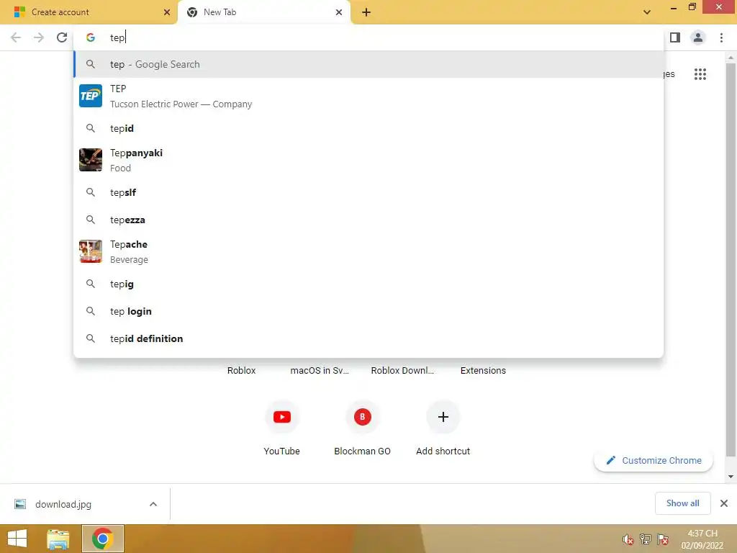Close the downloads bar
Viewport: 737px width, 553px height.
click(724, 503)
